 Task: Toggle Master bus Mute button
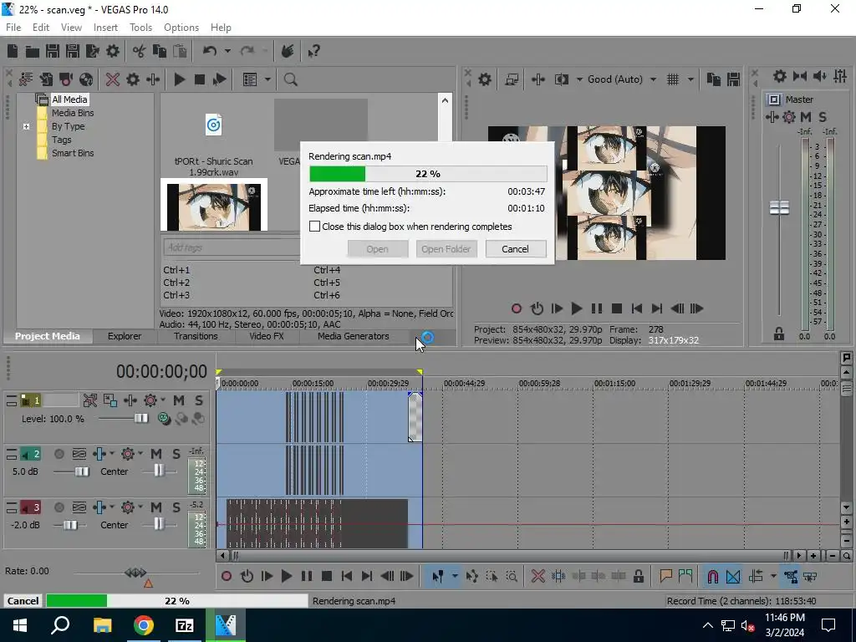pos(806,117)
